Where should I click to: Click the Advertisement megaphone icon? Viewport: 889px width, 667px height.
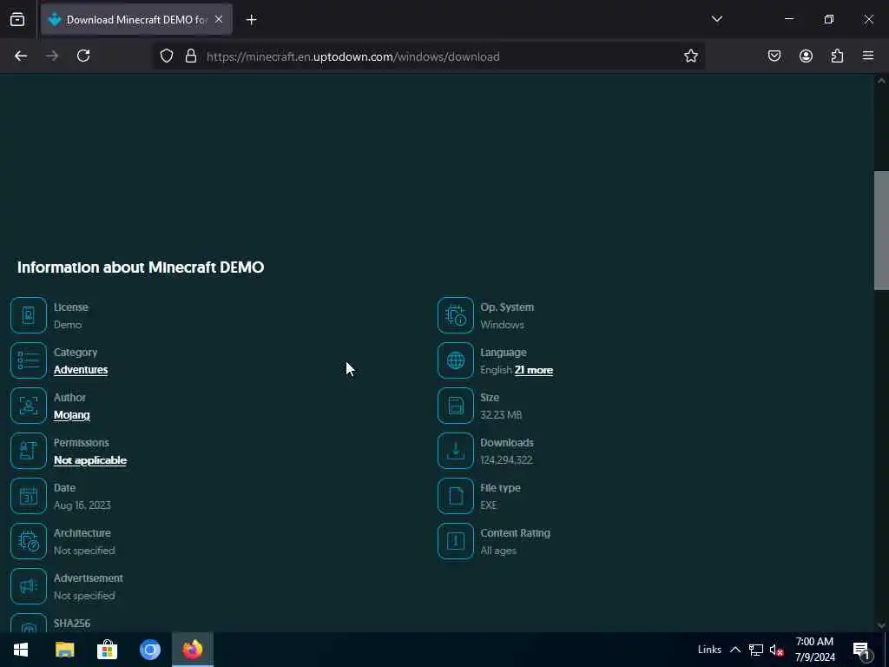(29, 586)
